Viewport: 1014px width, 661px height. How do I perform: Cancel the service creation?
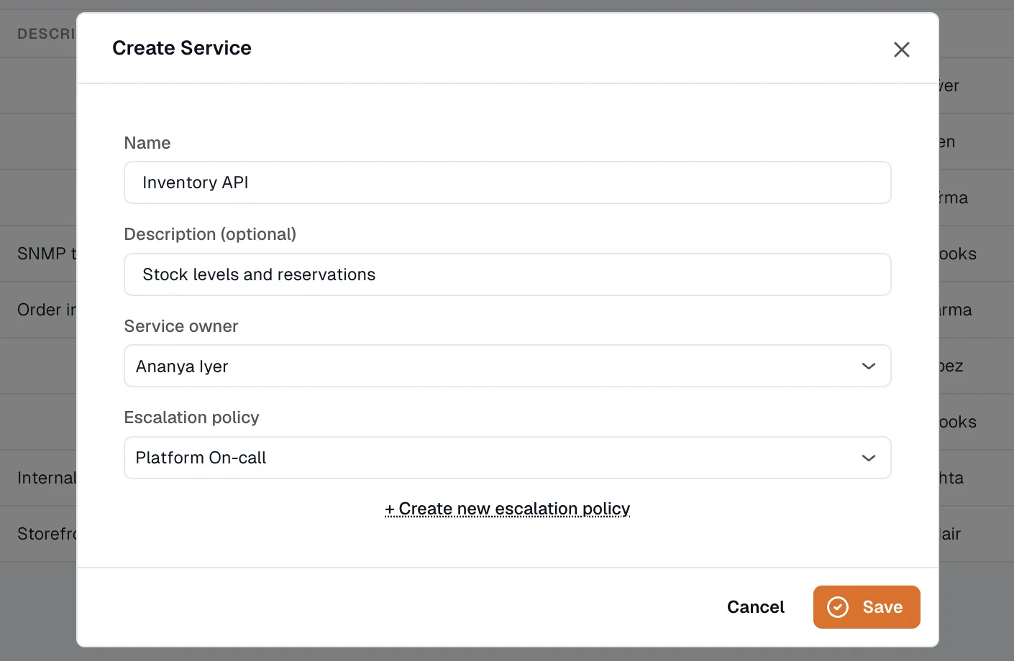coord(755,607)
